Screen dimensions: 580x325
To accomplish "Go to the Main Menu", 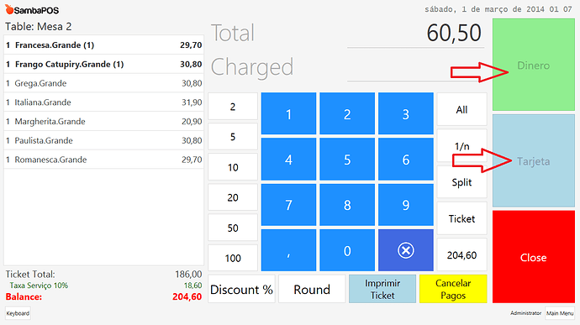I will [x=560, y=313].
